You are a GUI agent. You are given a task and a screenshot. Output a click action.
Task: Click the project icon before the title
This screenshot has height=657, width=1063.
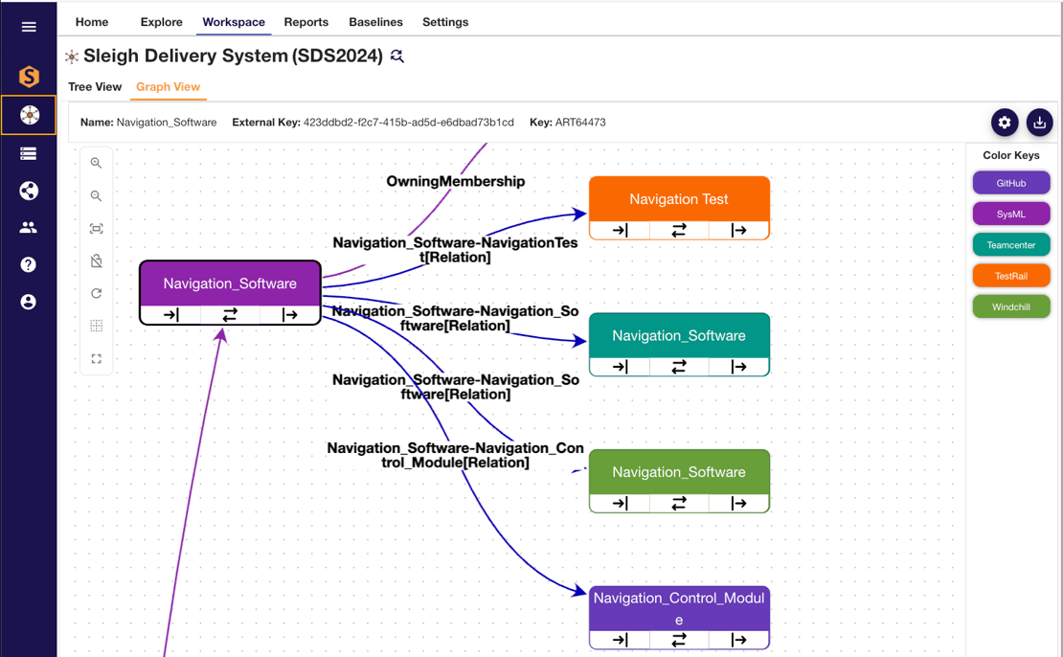72,57
